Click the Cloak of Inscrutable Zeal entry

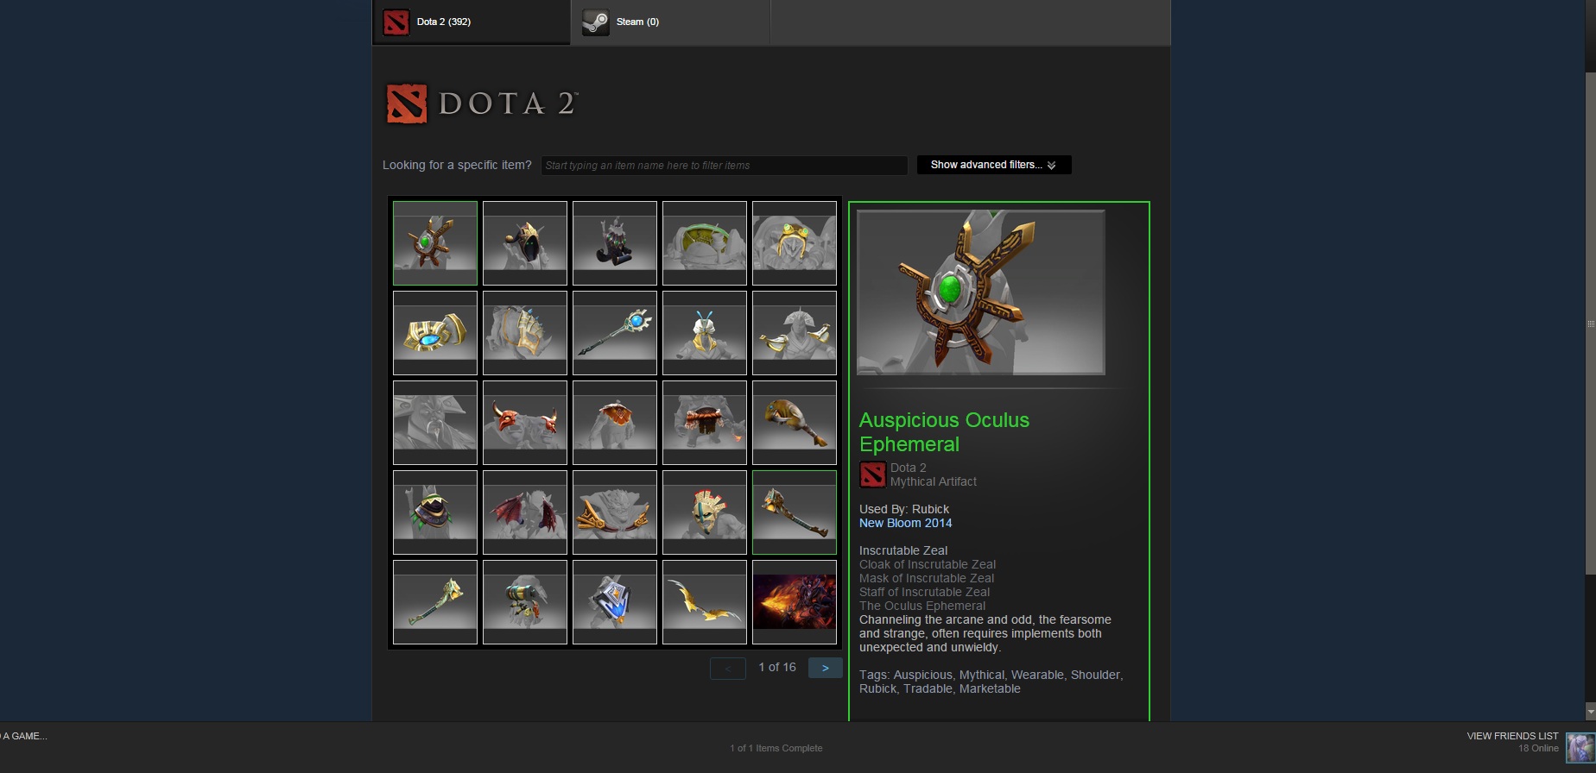(928, 564)
